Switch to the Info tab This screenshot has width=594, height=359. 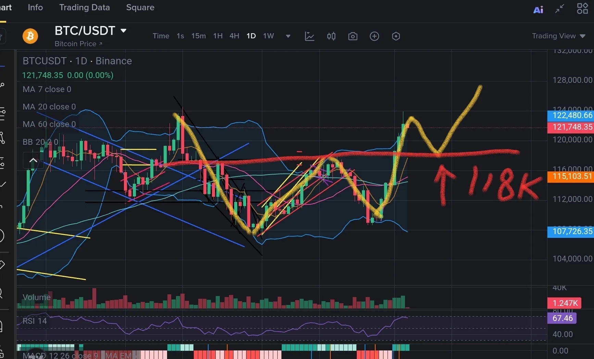35,8
